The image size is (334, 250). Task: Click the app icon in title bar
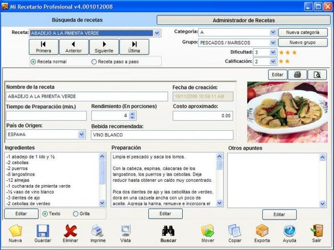tap(5, 6)
